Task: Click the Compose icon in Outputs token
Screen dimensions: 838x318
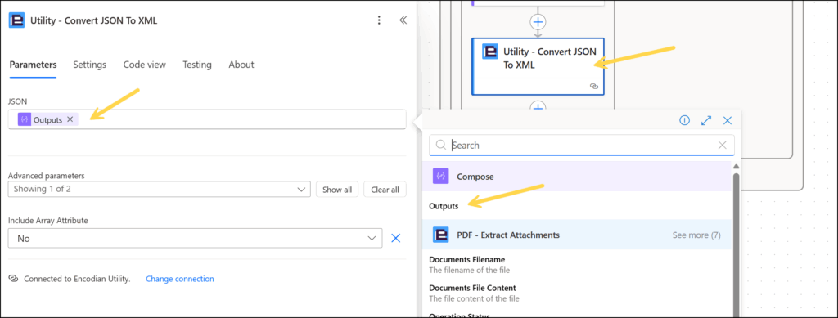Action: (x=24, y=119)
